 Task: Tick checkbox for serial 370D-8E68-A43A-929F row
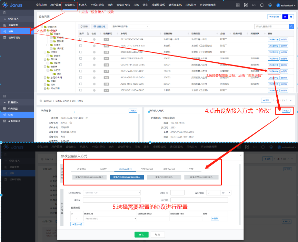81,52
